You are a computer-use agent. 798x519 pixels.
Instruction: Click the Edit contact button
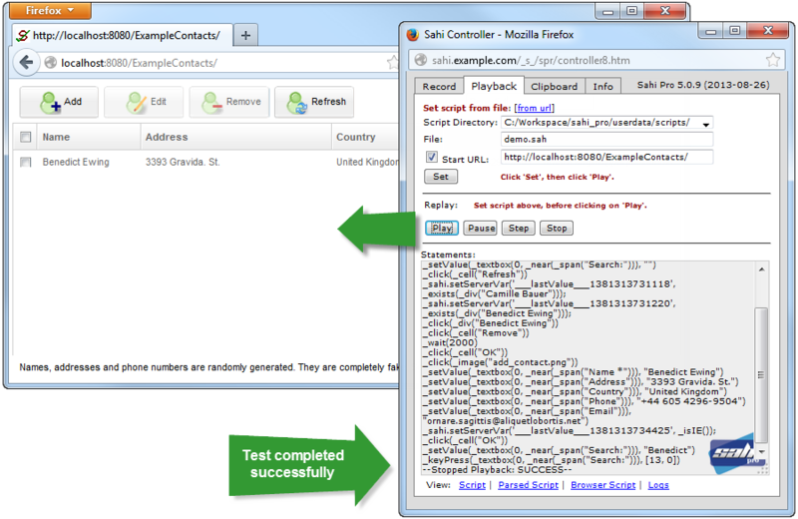tap(144, 102)
